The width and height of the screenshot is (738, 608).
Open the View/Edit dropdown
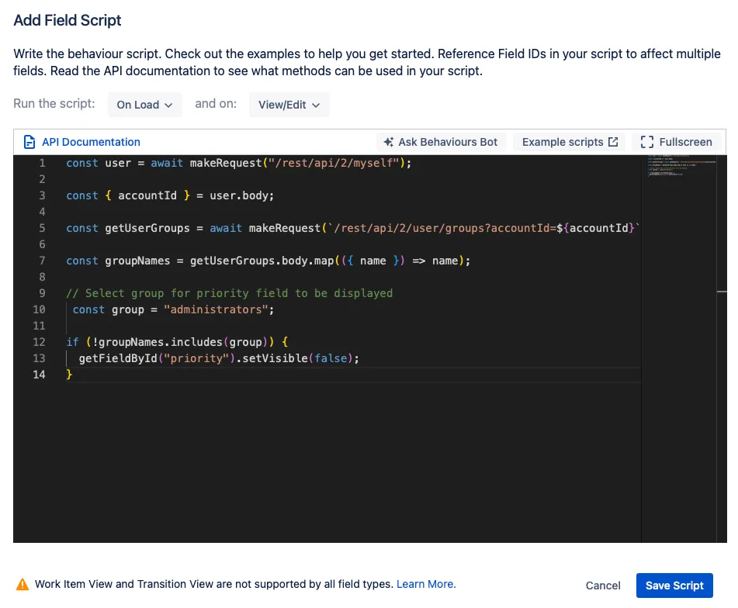tap(289, 105)
